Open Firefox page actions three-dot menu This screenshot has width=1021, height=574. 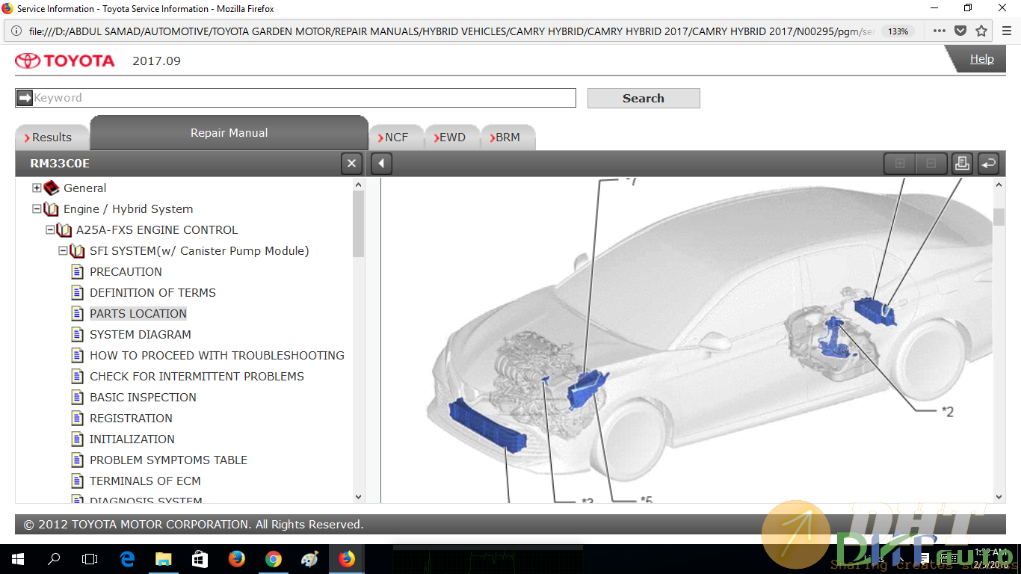pos(940,31)
